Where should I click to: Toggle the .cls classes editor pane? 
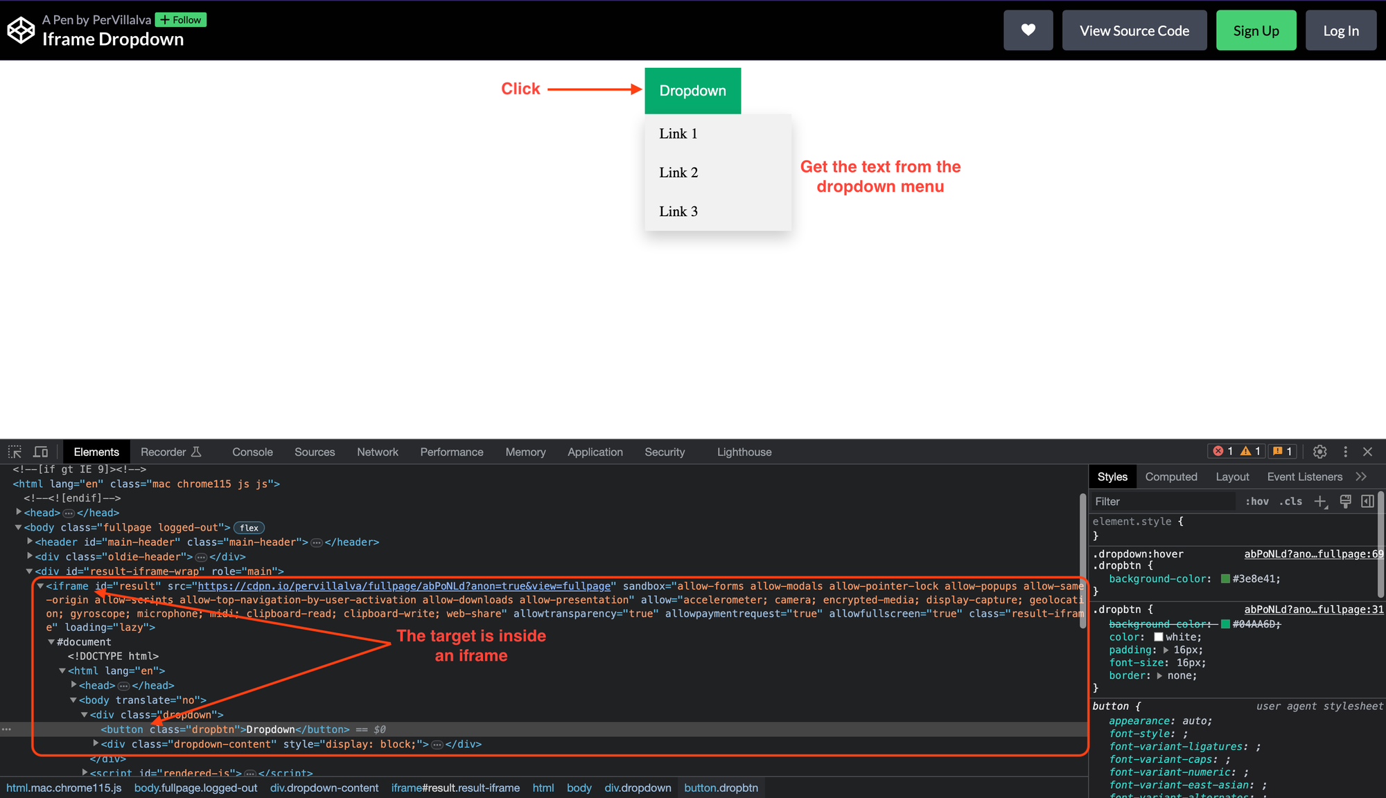click(1290, 501)
